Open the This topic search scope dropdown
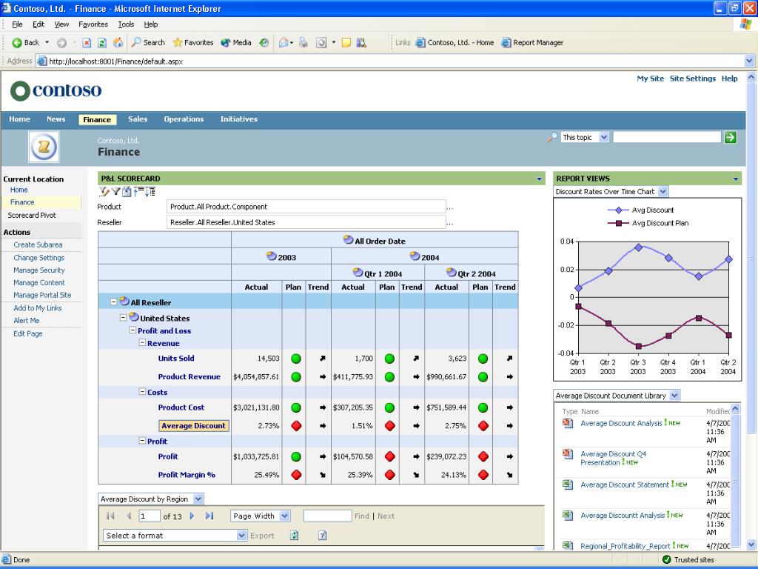 coord(603,137)
